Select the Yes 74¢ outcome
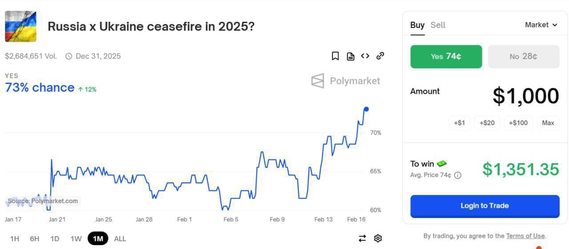 (446, 56)
